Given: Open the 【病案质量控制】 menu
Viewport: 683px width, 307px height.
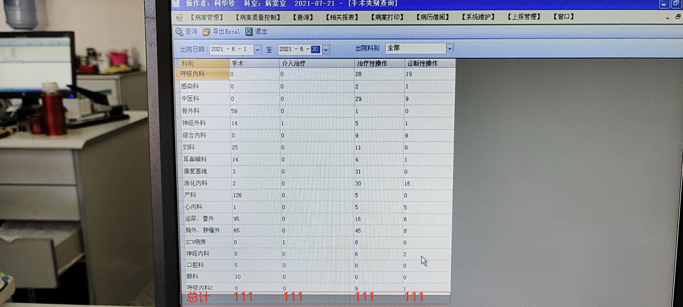Looking at the screenshot, I should click(x=258, y=17).
